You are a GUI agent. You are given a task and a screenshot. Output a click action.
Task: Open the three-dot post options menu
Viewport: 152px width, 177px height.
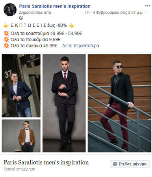148,6
